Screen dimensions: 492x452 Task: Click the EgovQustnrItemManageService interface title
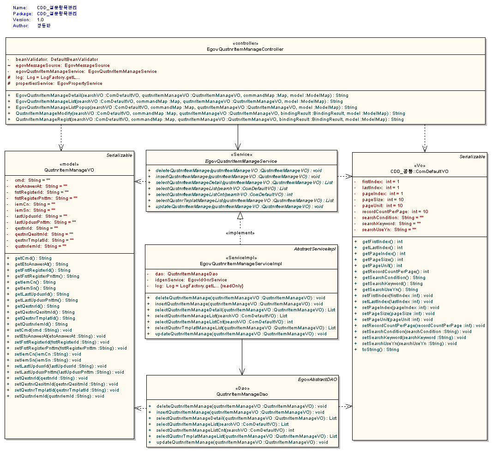point(241,161)
